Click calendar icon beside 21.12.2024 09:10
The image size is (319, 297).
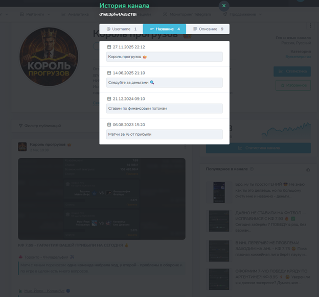pyautogui.click(x=109, y=98)
